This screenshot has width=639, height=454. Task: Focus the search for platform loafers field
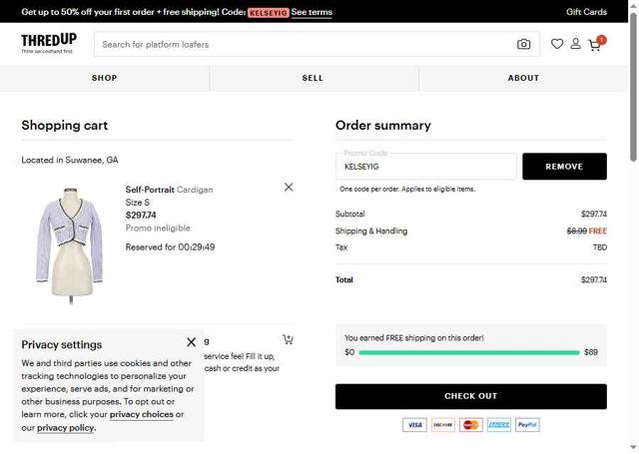tap(305, 44)
